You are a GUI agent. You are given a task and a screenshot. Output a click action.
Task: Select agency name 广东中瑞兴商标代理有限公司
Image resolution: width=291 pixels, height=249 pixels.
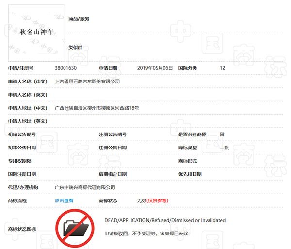[85, 187]
